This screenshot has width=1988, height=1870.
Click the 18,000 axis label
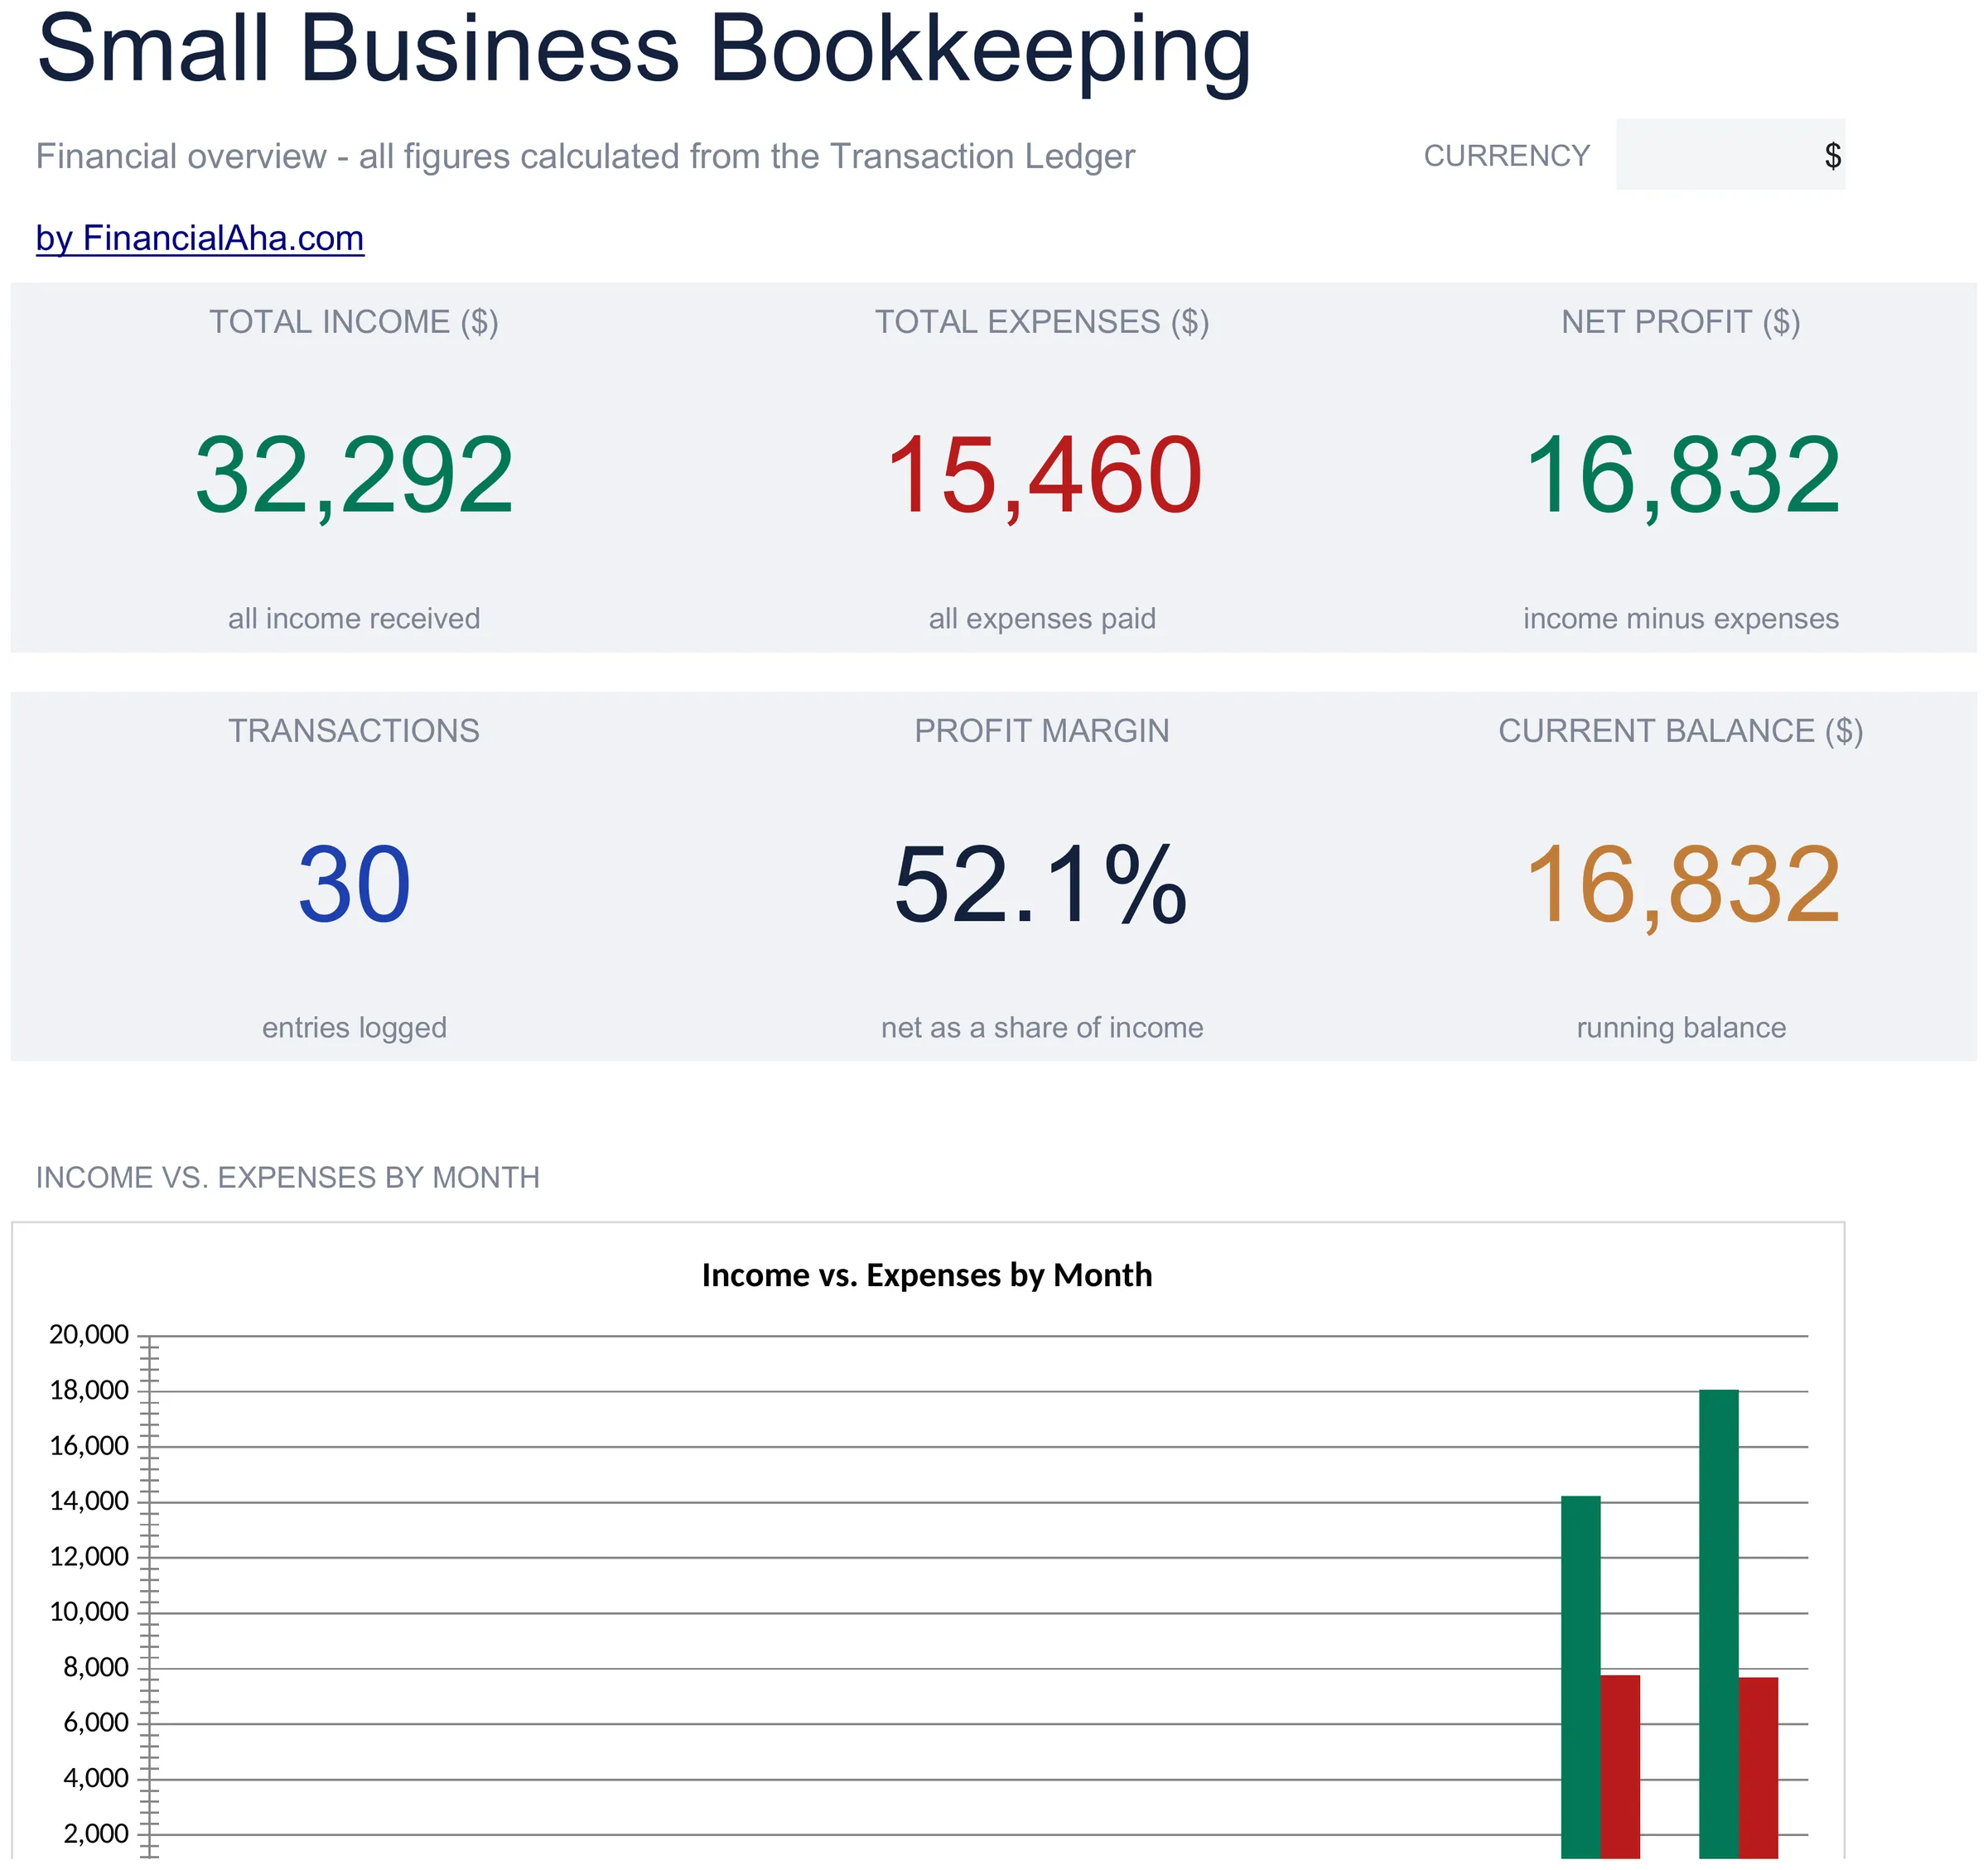[x=89, y=1390]
